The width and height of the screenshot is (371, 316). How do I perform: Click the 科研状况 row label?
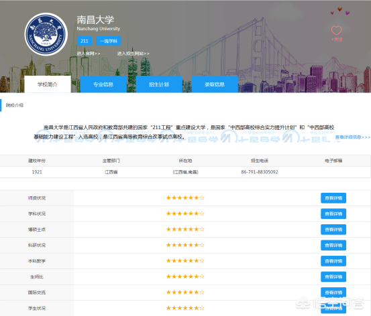coord(37,245)
